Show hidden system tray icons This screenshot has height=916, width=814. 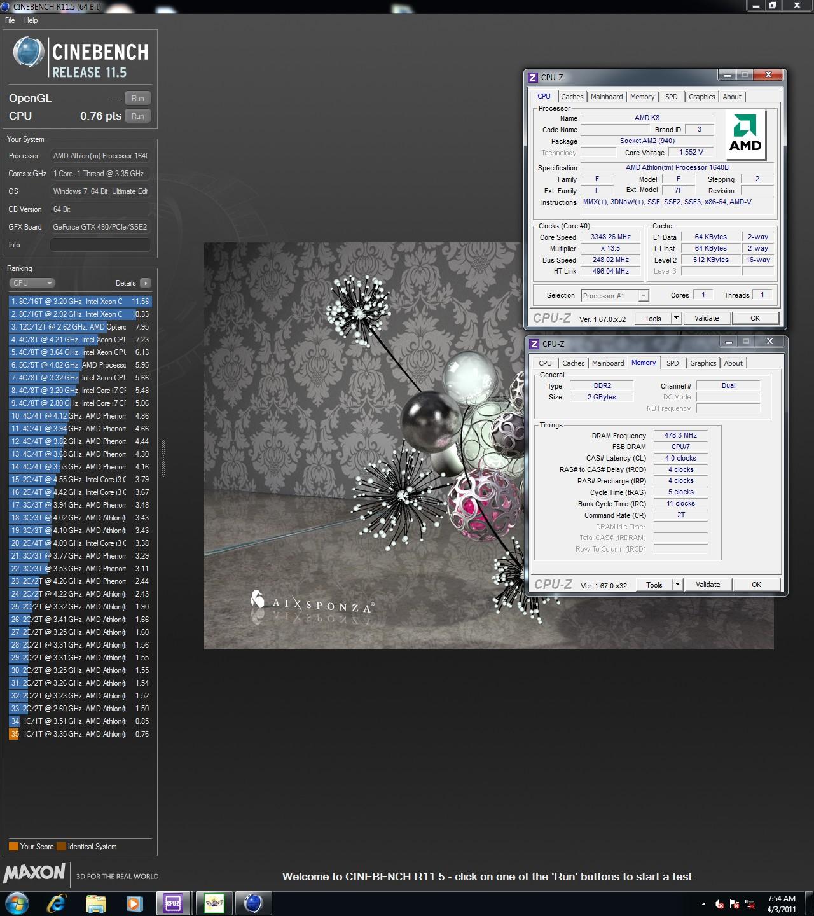(703, 904)
